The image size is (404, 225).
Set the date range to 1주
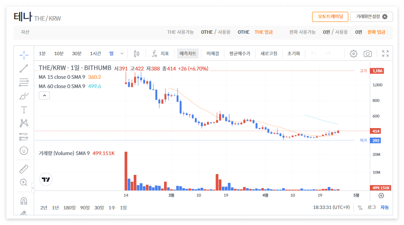112,208
